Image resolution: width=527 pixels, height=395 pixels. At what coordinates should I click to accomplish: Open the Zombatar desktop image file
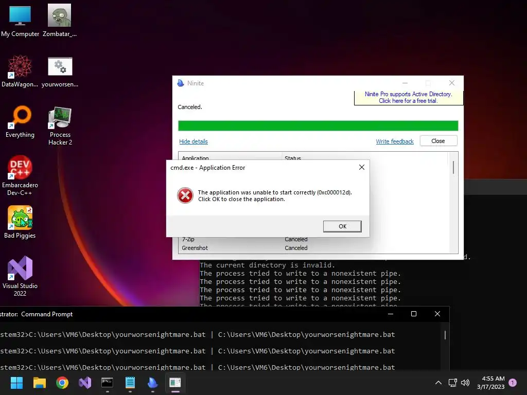click(x=60, y=20)
